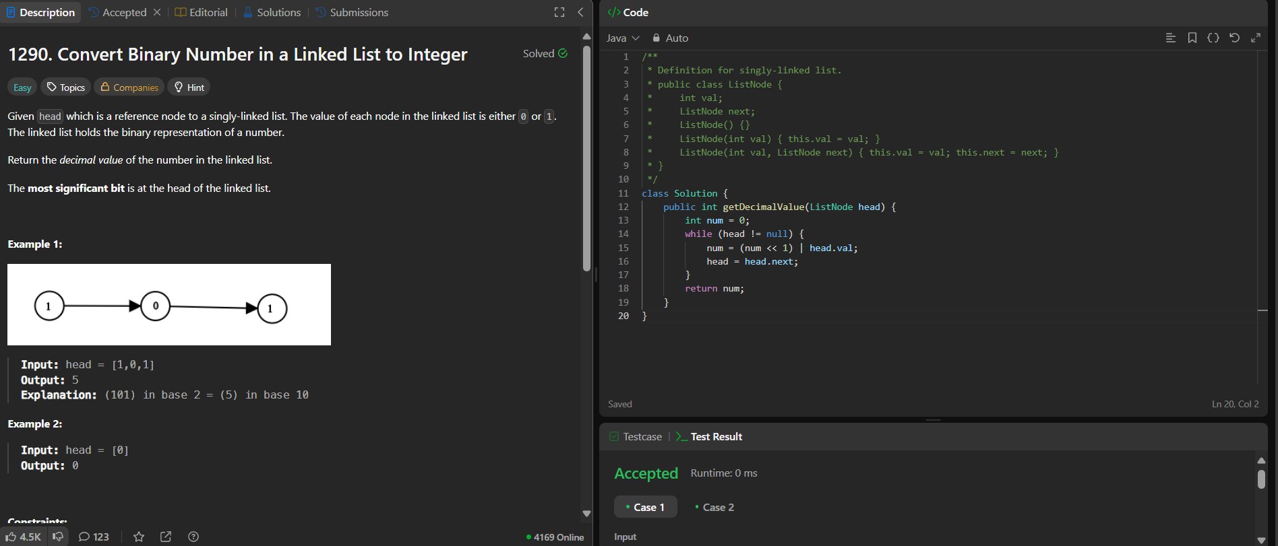The height and width of the screenshot is (546, 1278).
Task: Star this problem as favorite
Action: pos(139,537)
